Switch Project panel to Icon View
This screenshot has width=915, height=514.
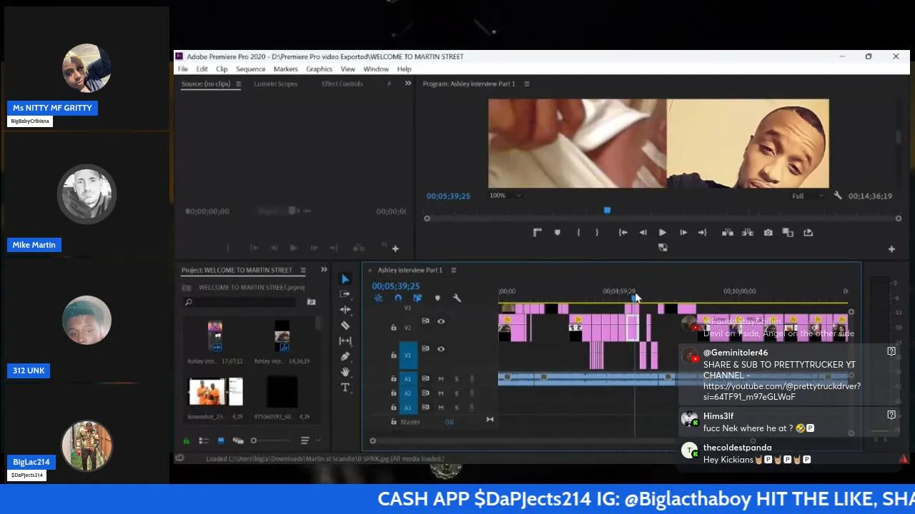(221, 441)
